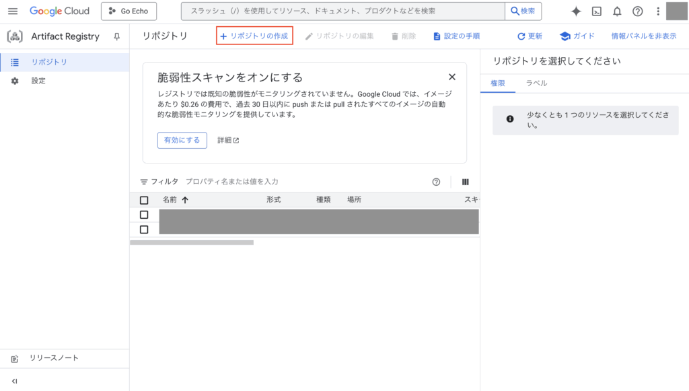The height and width of the screenshot is (391, 689).
Task: Open the Go Echo project selector
Action: click(x=129, y=11)
